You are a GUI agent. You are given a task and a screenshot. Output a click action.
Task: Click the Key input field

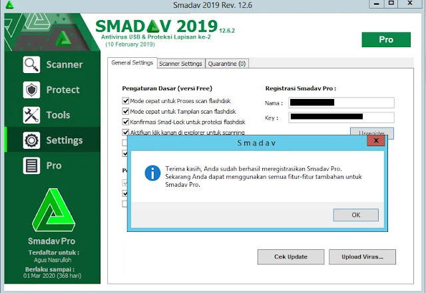pyautogui.click(x=341, y=117)
